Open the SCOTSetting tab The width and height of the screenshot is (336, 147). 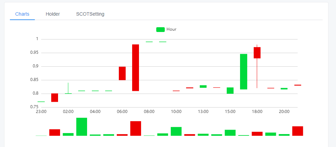coord(90,14)
